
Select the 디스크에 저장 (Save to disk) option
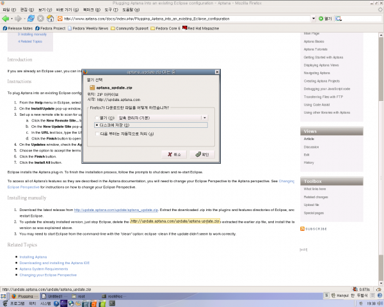point(151,125)
